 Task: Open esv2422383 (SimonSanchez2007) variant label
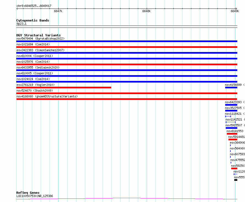click(x=40, y=50)
